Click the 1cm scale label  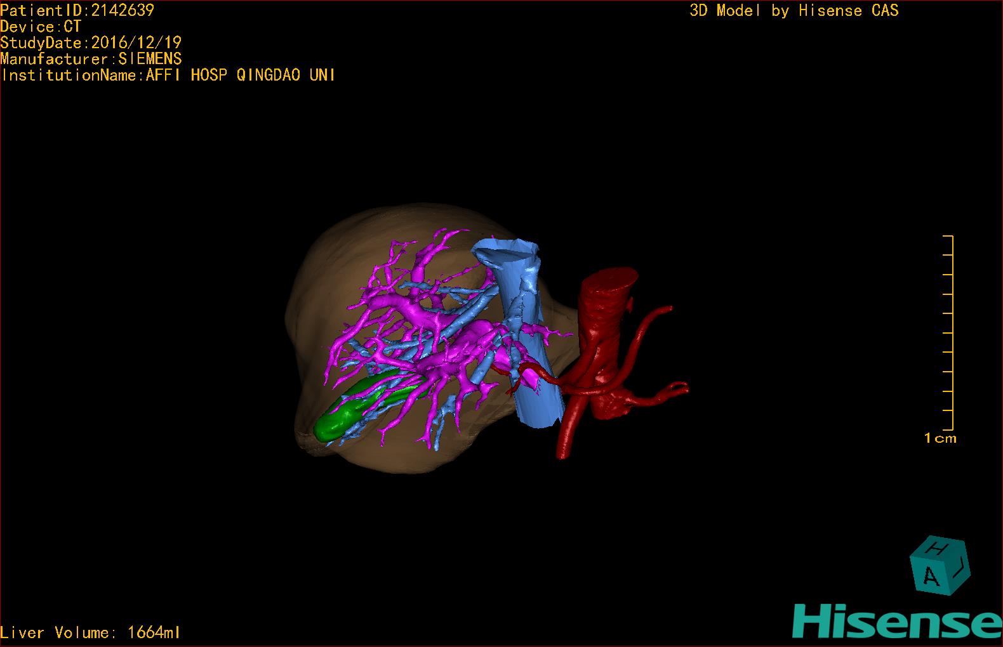(940, 438)
